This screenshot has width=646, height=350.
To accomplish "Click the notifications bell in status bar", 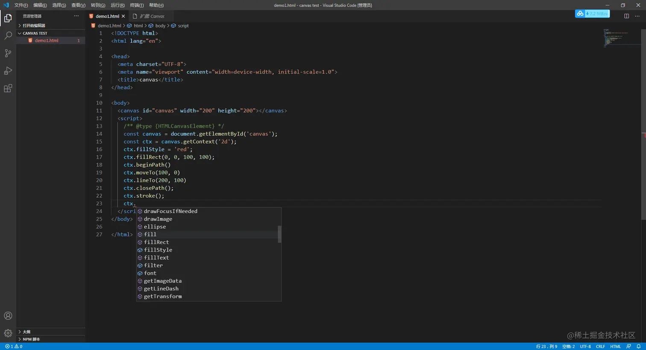I will click(639, 347).
